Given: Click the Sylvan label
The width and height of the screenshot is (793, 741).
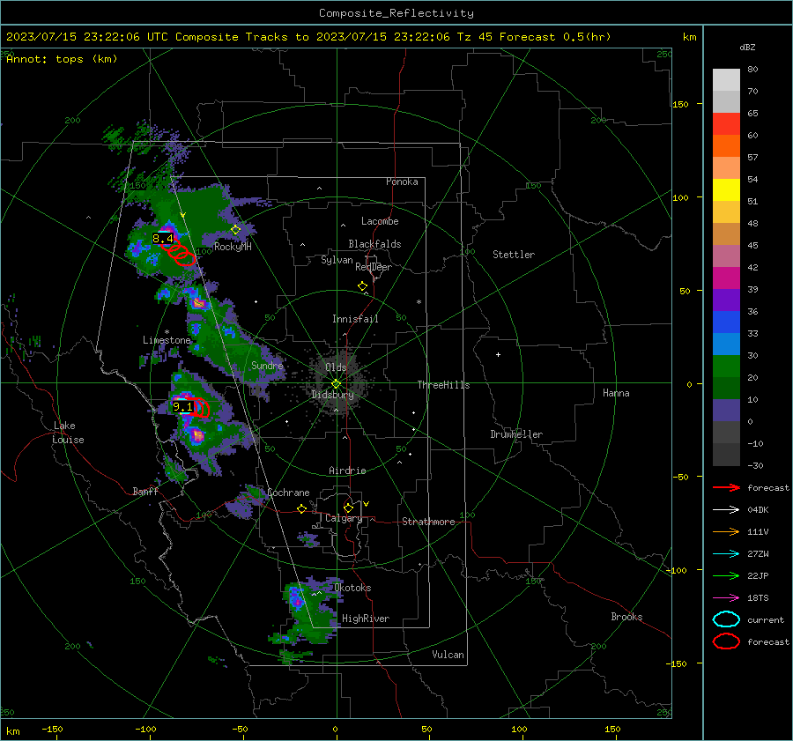Looking at the screenshot, I should [x=337, y=260].
